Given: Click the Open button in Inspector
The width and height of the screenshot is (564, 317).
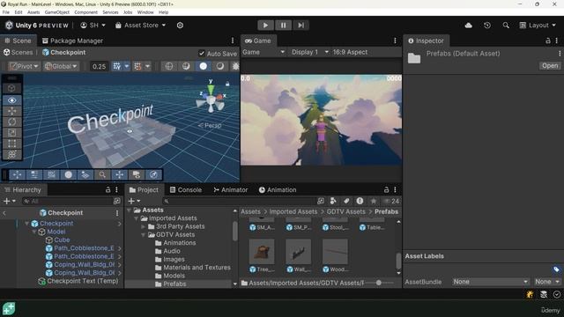Looking at the screenshot, I should (550, 66).
